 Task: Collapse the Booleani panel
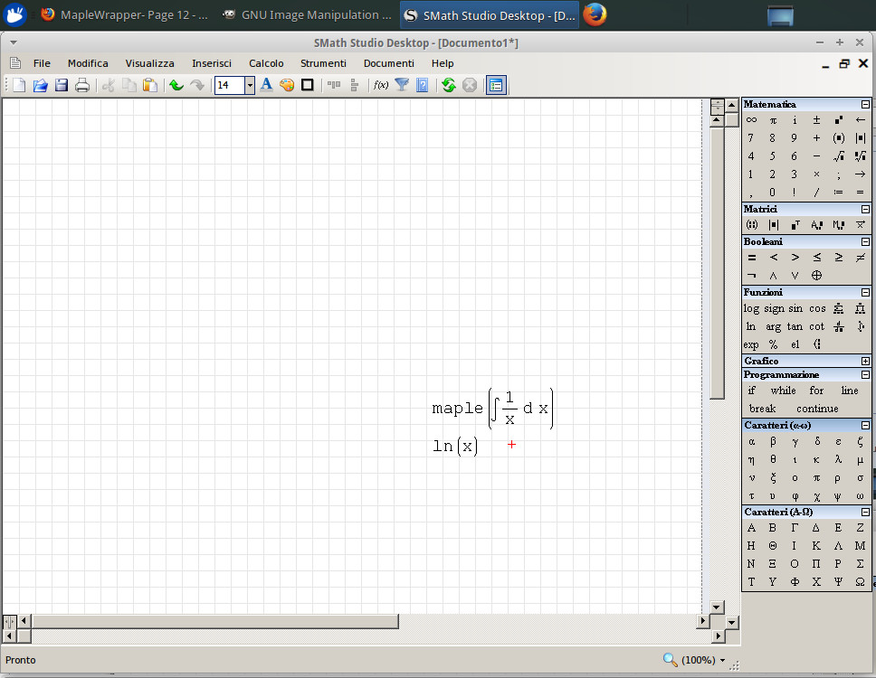coord(865,242)
